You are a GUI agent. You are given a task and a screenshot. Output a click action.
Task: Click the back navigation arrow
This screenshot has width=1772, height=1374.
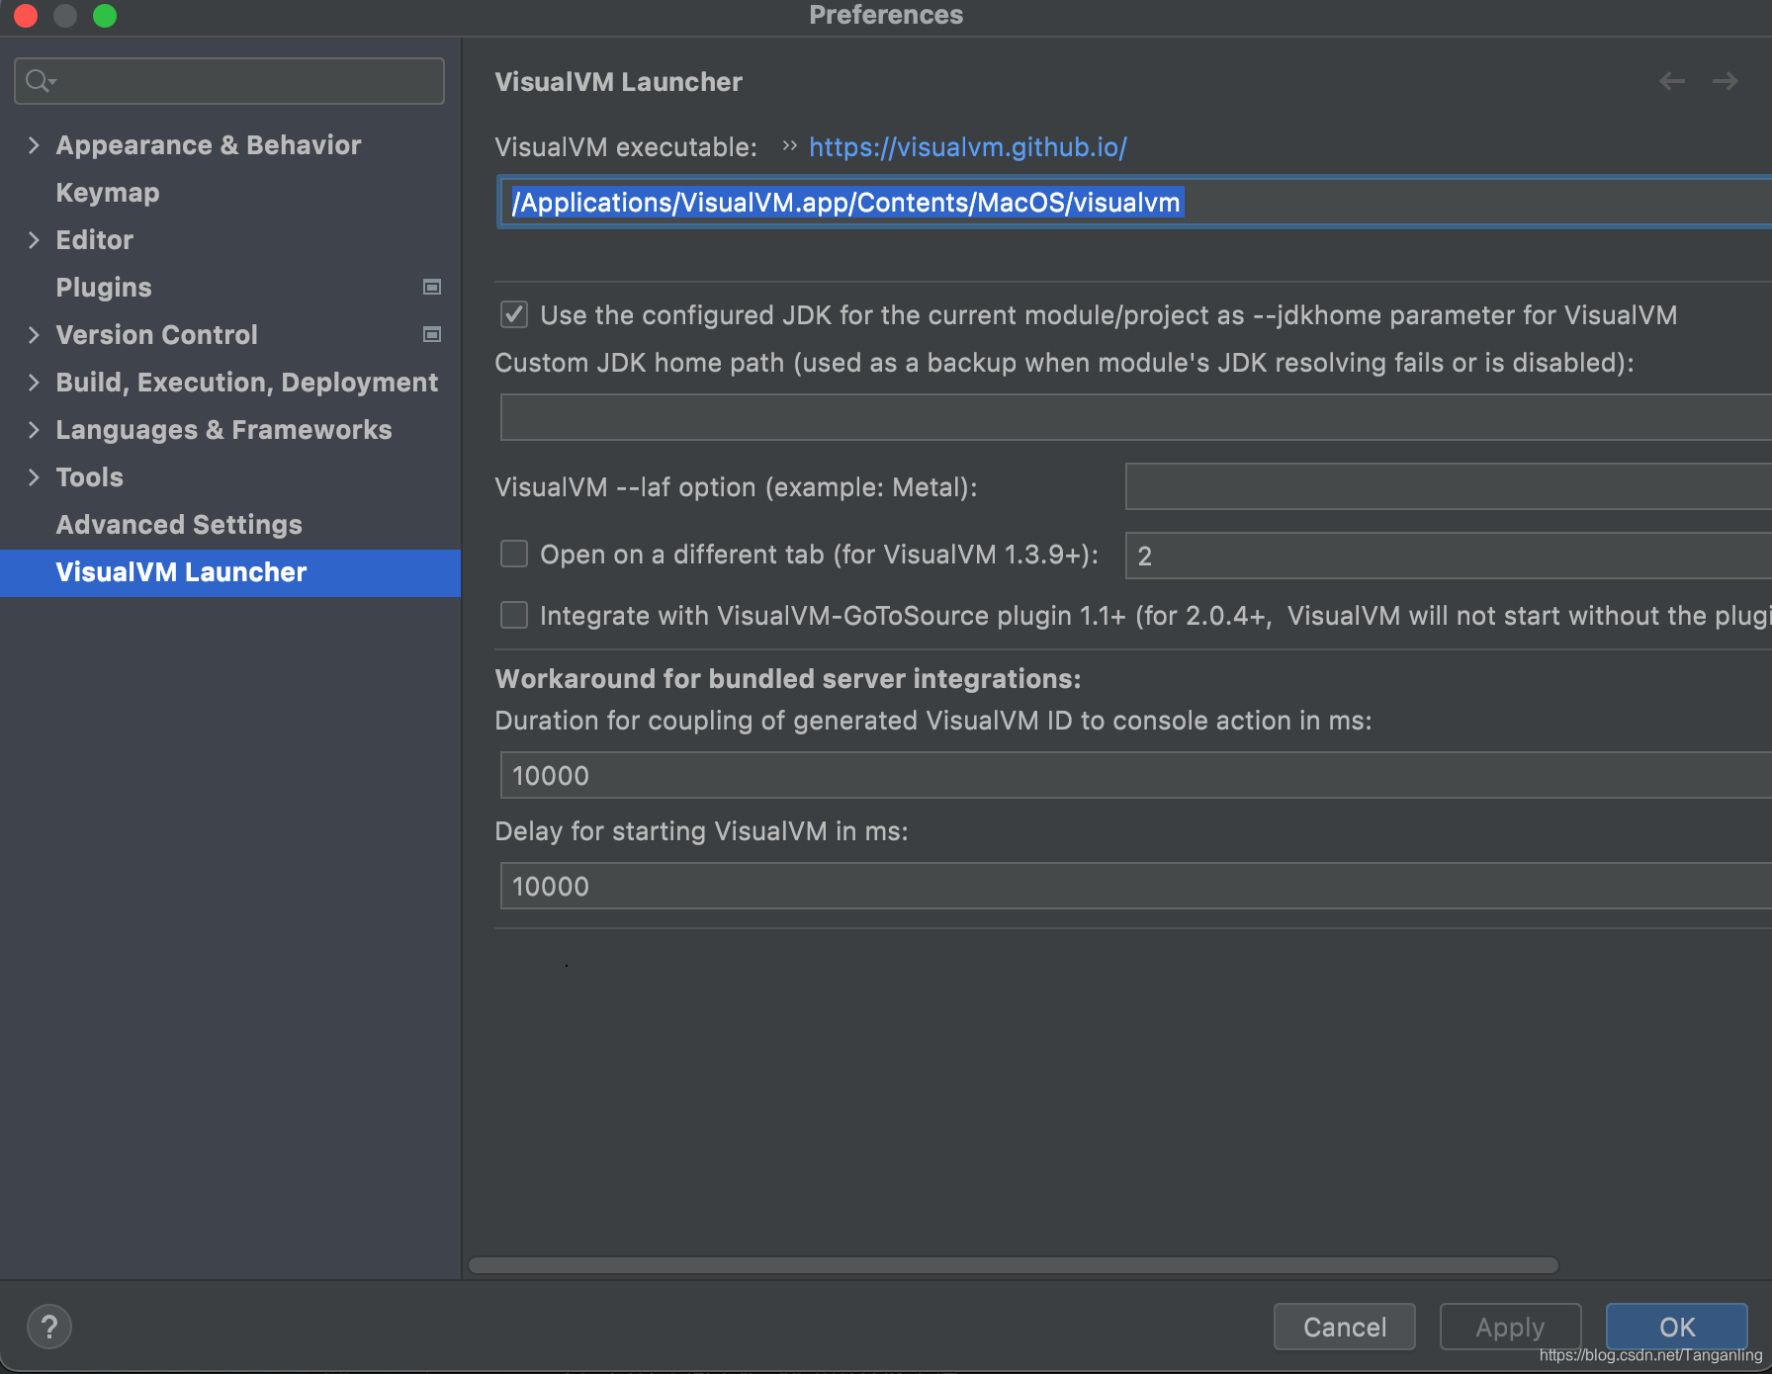click(1672, 81)
